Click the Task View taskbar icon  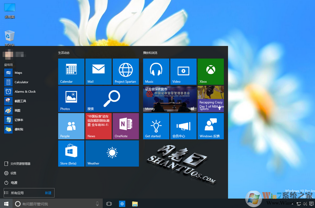click(x=109, y=204)
